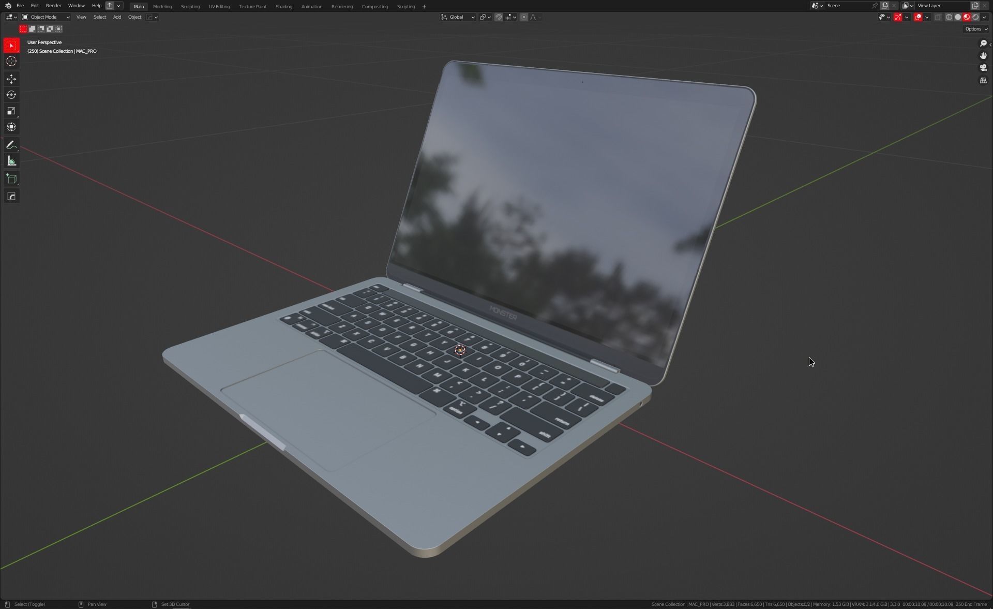993x609 pixels.
Task: Set selection mode to invert selection
Action: (50, 29)
